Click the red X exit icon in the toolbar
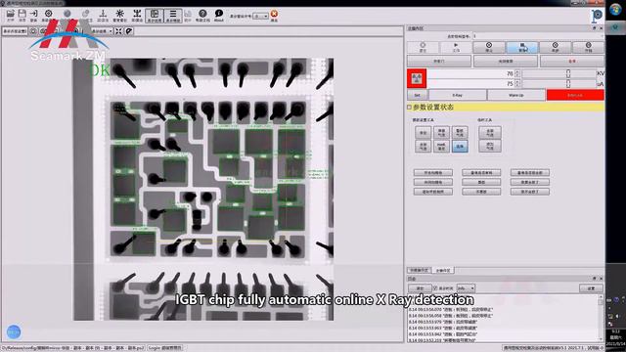The width and height of the screenshot is (626, 352). 274,16
